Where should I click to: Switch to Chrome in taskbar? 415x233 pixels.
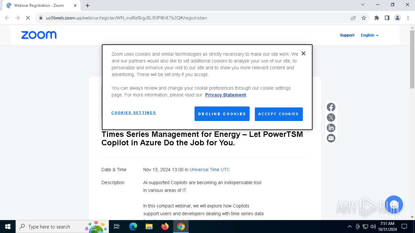(x=181, y=227)
